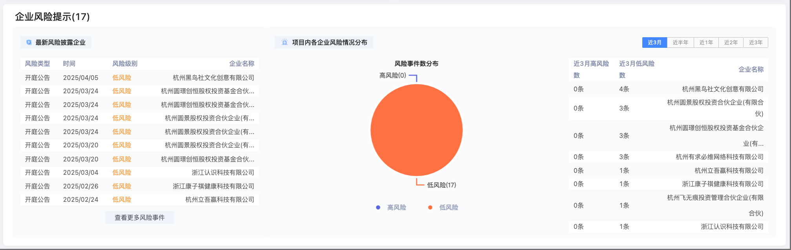Screen dimensions: 791x250
Task: Toggle the 低风险 orange legend dot
Action: tap(430, 207)
